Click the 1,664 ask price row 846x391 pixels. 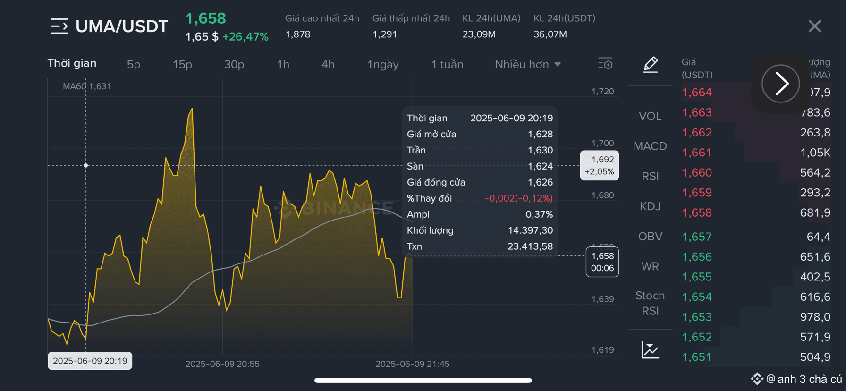756,93
